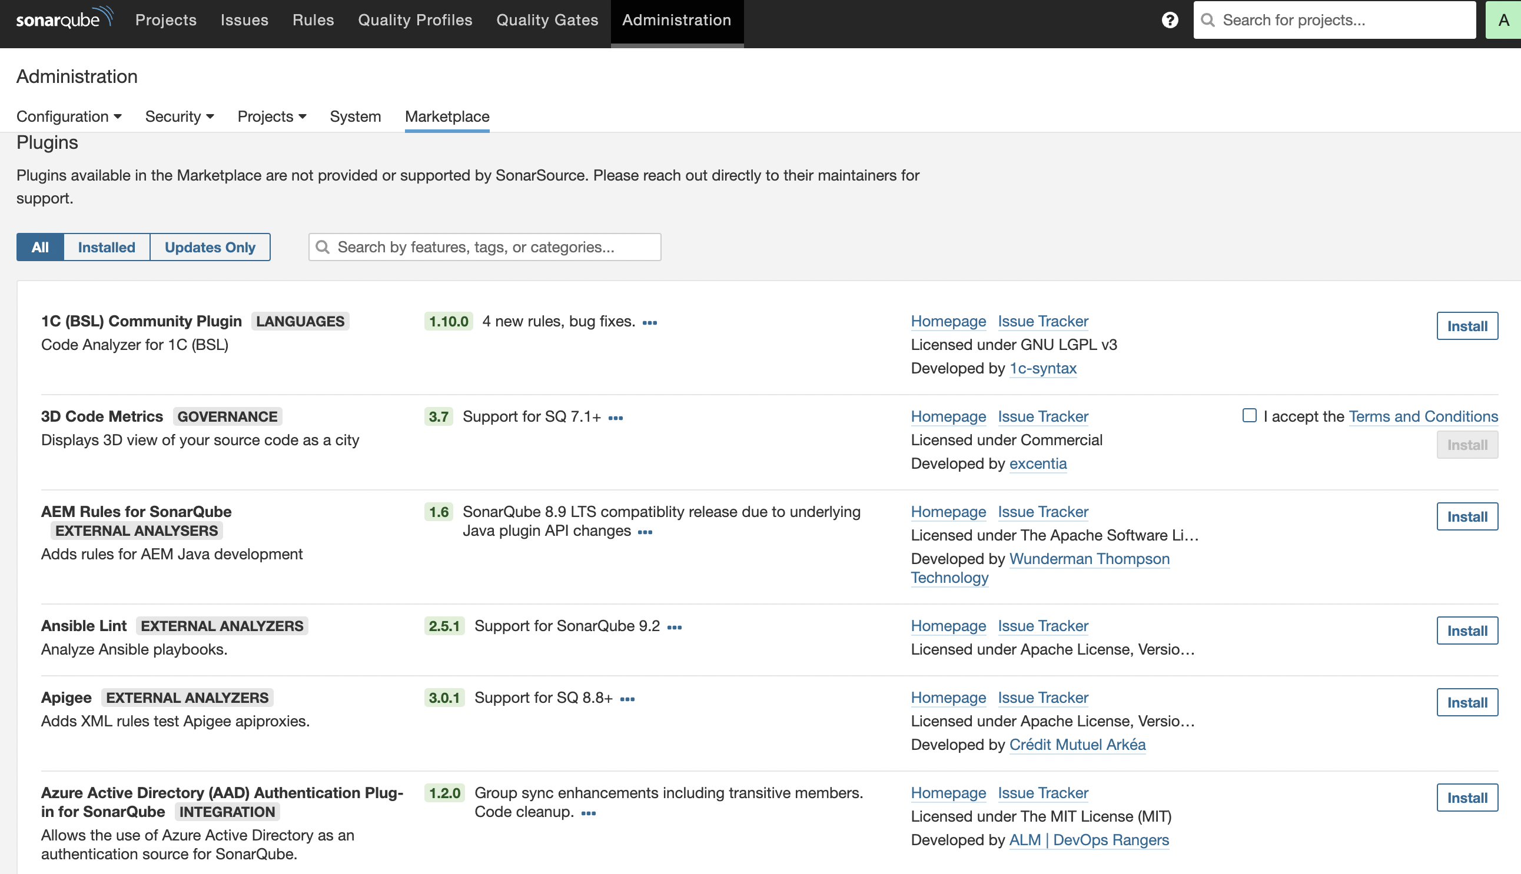Click the SonarQube logo
The image size is (1521, 874).
pyautogui.click(x=64, y=19)
